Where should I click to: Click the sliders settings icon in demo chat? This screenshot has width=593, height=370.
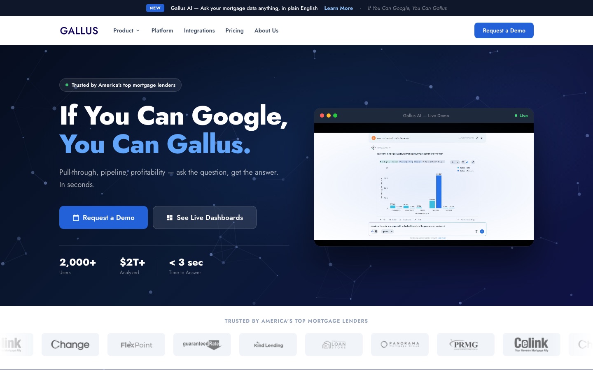coord(476,231)
